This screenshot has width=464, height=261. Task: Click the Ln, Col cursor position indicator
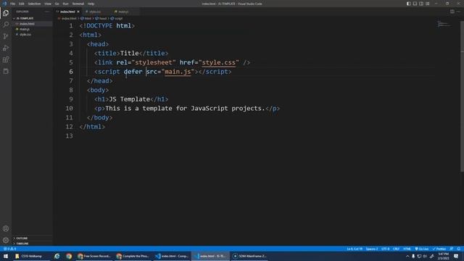355,249
